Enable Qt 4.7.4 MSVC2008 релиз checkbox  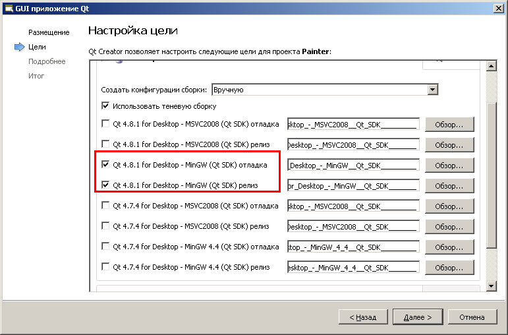[x=105, y=226]
